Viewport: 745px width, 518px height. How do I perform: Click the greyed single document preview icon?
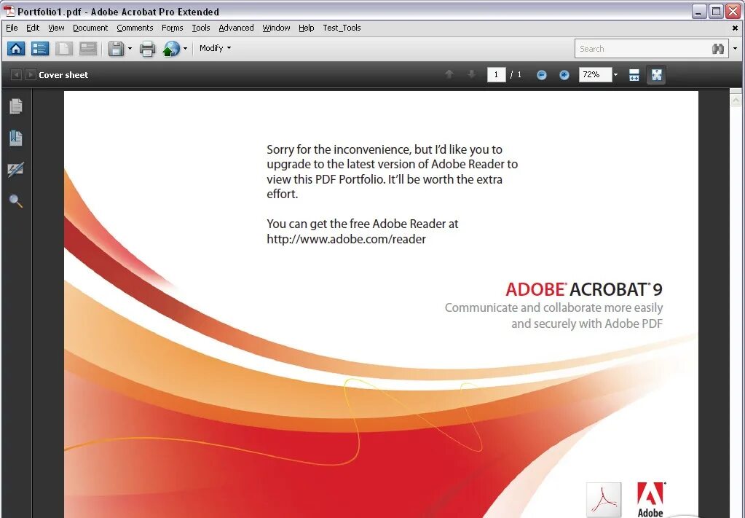(x=64, y=49)
